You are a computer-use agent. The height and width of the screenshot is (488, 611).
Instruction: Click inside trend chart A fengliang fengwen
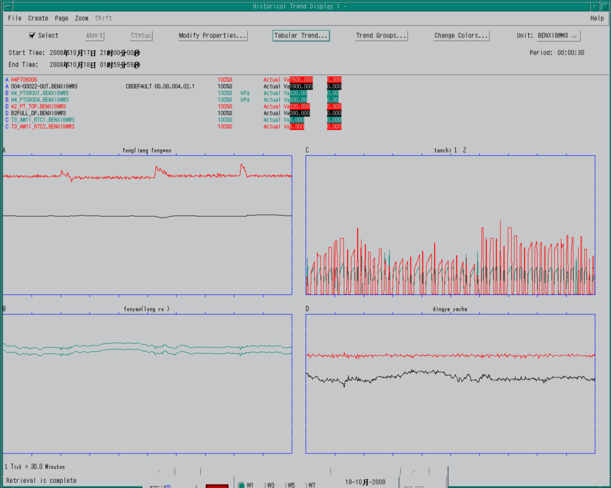pos(147,225)
